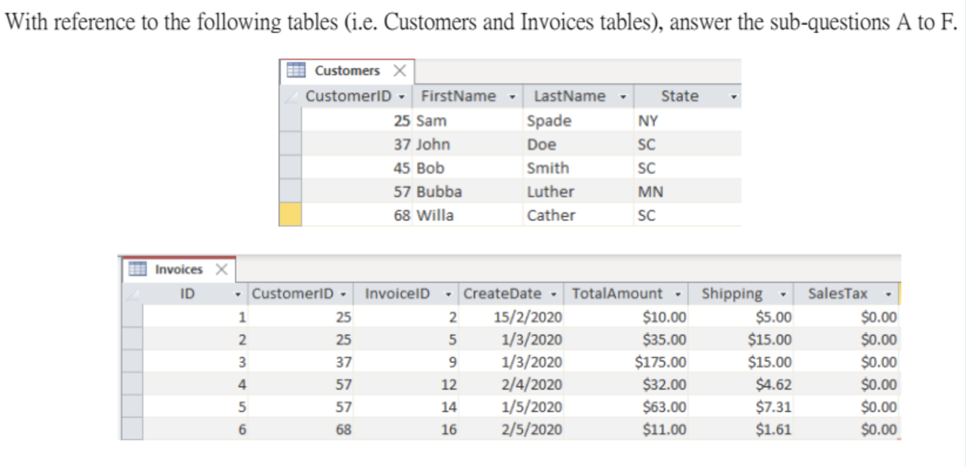Click the LastName column header
This screenshot has width=966, height=466.
tap(578, 96)
